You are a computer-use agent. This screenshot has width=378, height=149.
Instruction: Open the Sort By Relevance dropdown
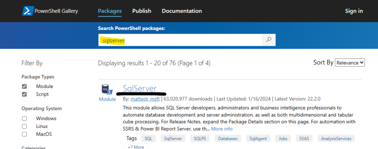pos(350,62)
